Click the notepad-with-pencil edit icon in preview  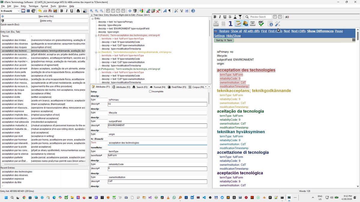click(x=238, y=24)
